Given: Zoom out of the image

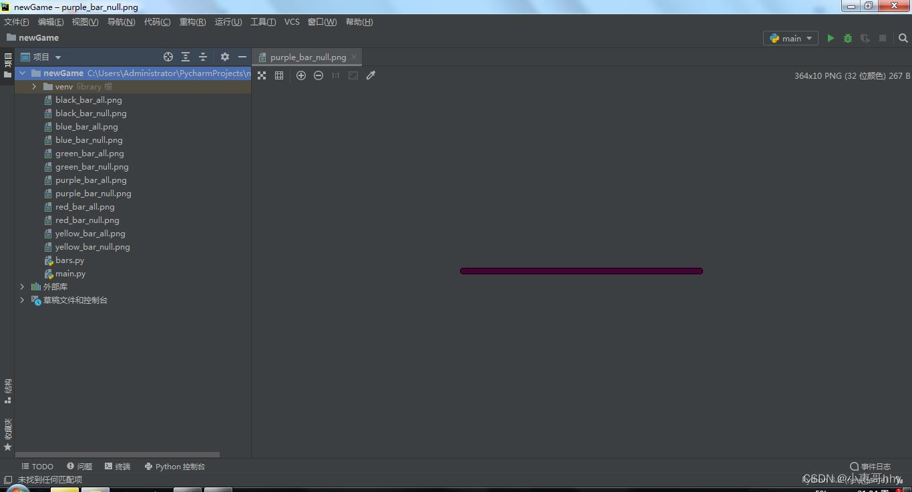Looking at the screenshot, I should [318, 75].
